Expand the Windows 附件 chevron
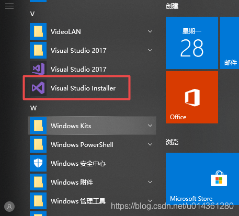 tap(150, 182)
